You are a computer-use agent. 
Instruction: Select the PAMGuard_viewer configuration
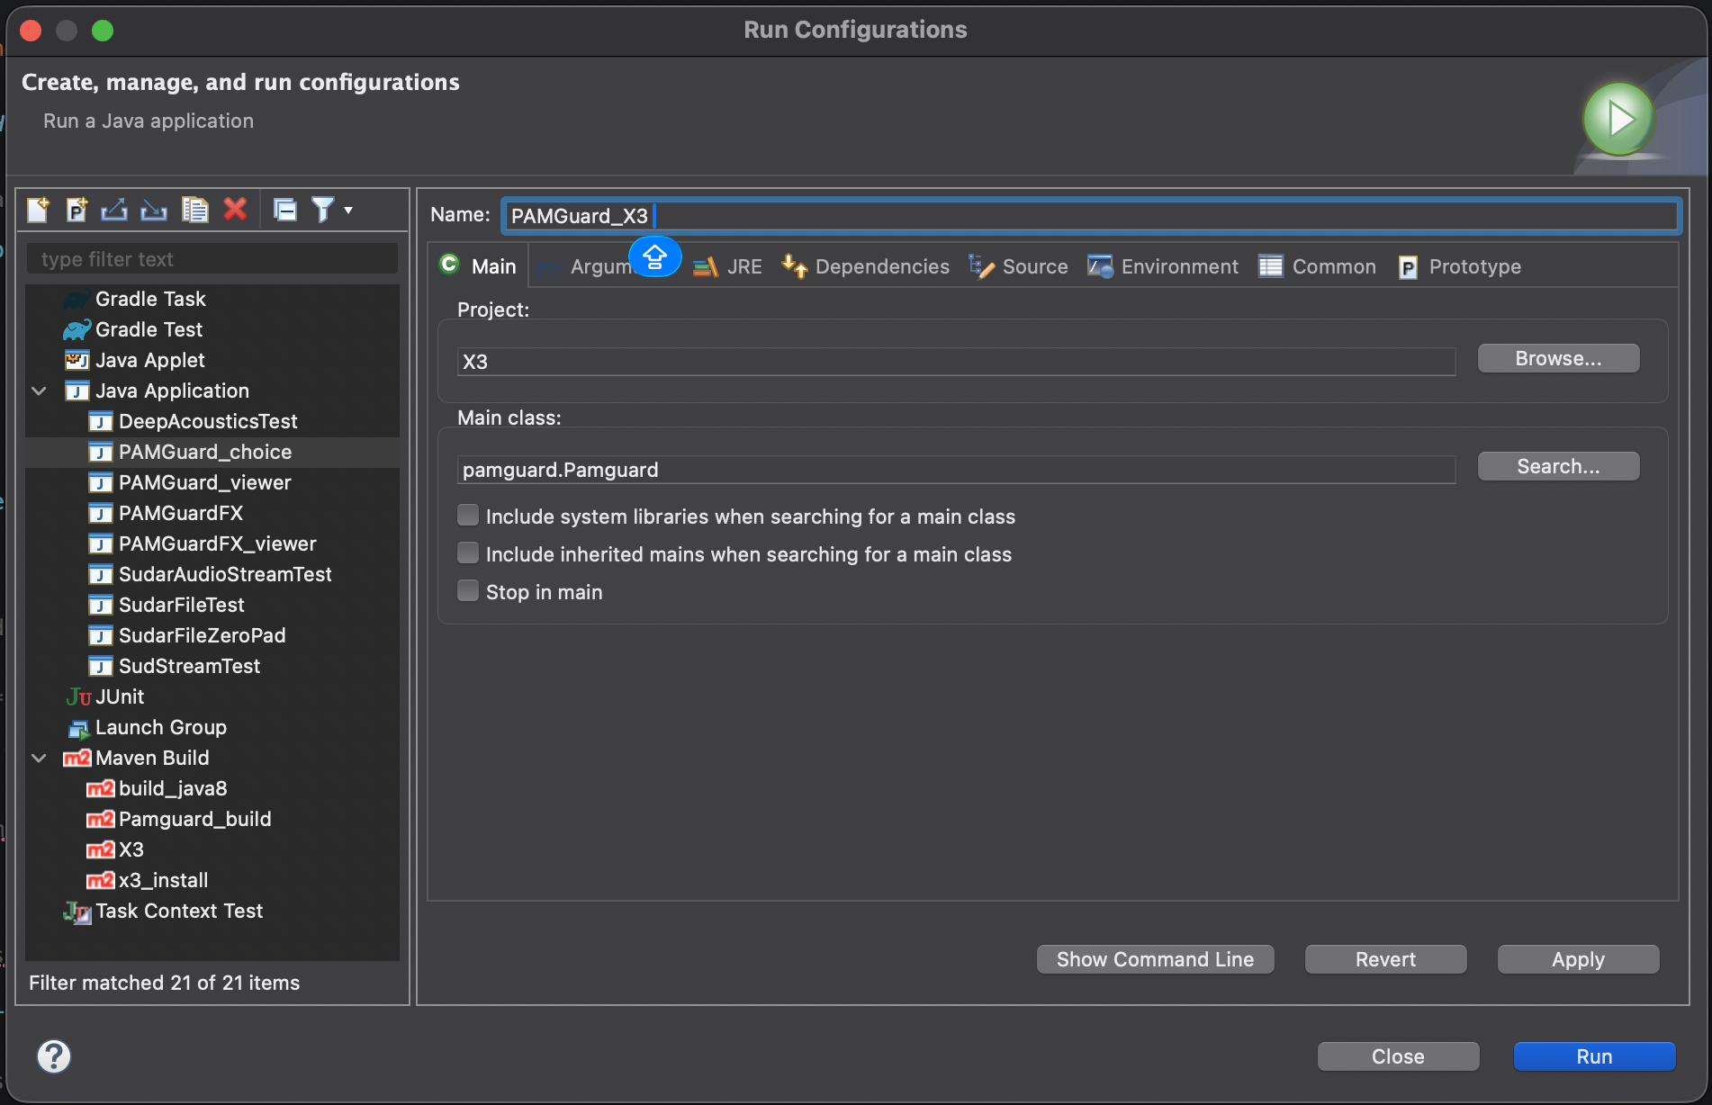[204, 482]
